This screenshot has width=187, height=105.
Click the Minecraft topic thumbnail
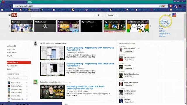(x=121, y=67)
